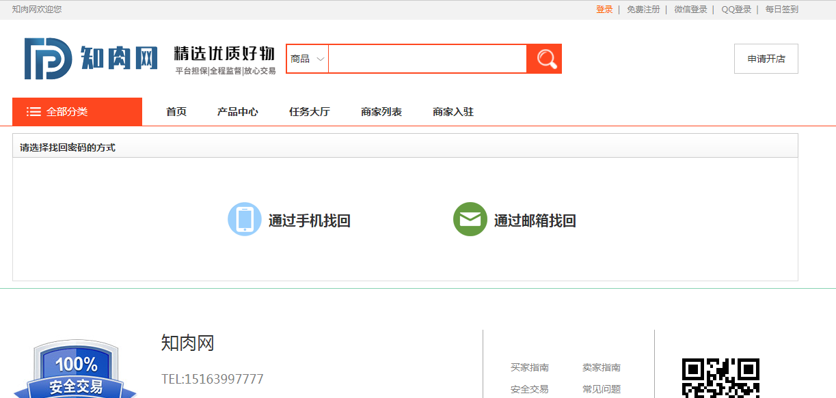Click the blue phone recovery icon
836x398 pixels.
click(x=244, y=220)
